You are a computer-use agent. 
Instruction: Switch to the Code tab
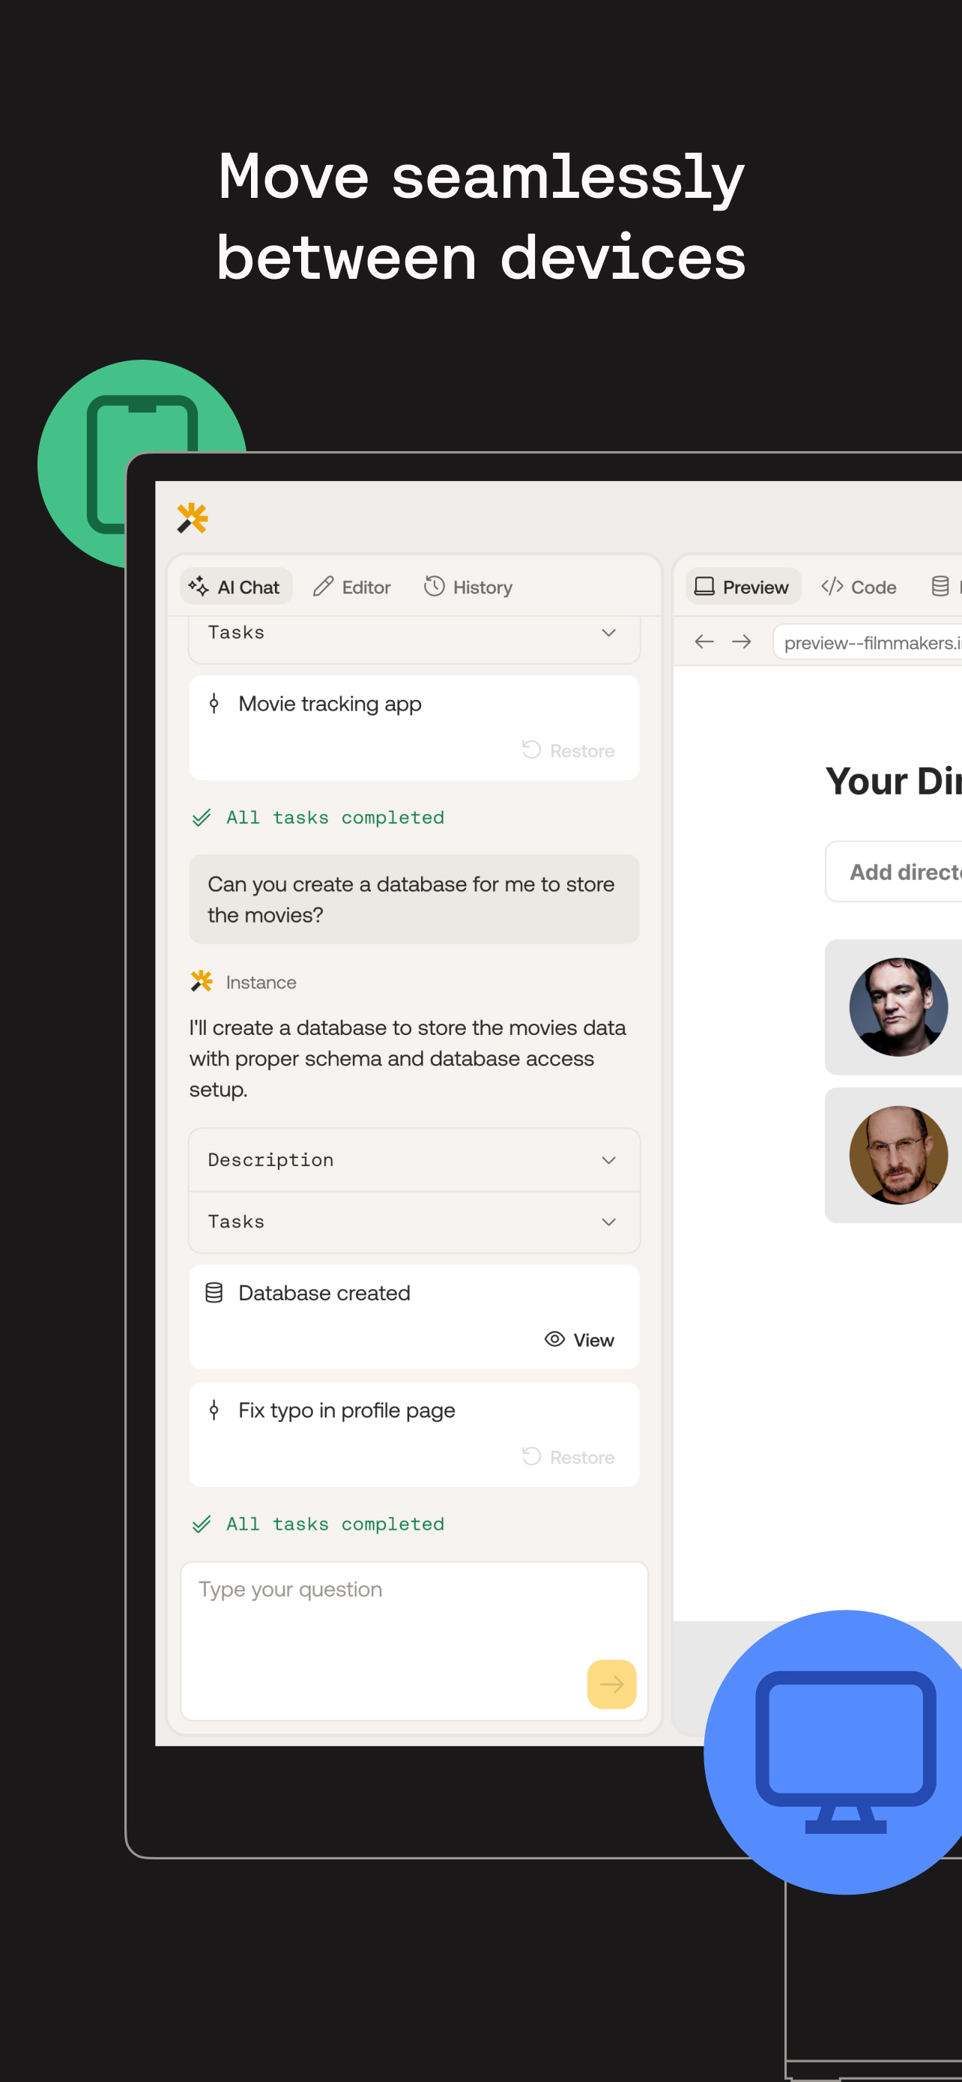[x=859, y=587]
